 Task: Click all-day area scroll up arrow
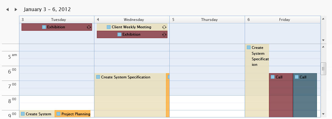click(323, 19)
